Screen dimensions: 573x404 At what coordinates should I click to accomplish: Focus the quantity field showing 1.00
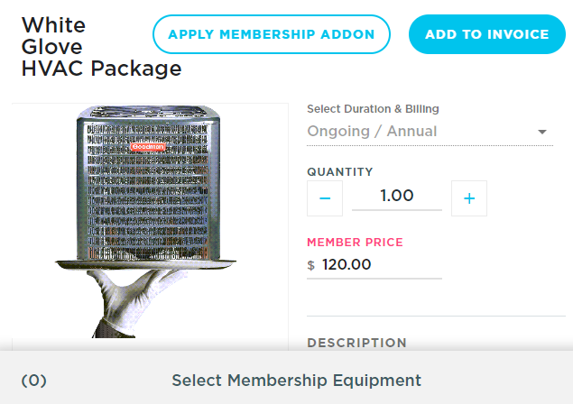397,196
